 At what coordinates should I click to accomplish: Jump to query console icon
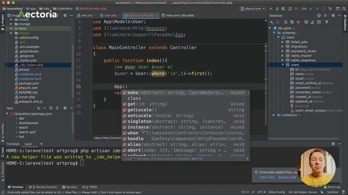(x=319, y=22)
